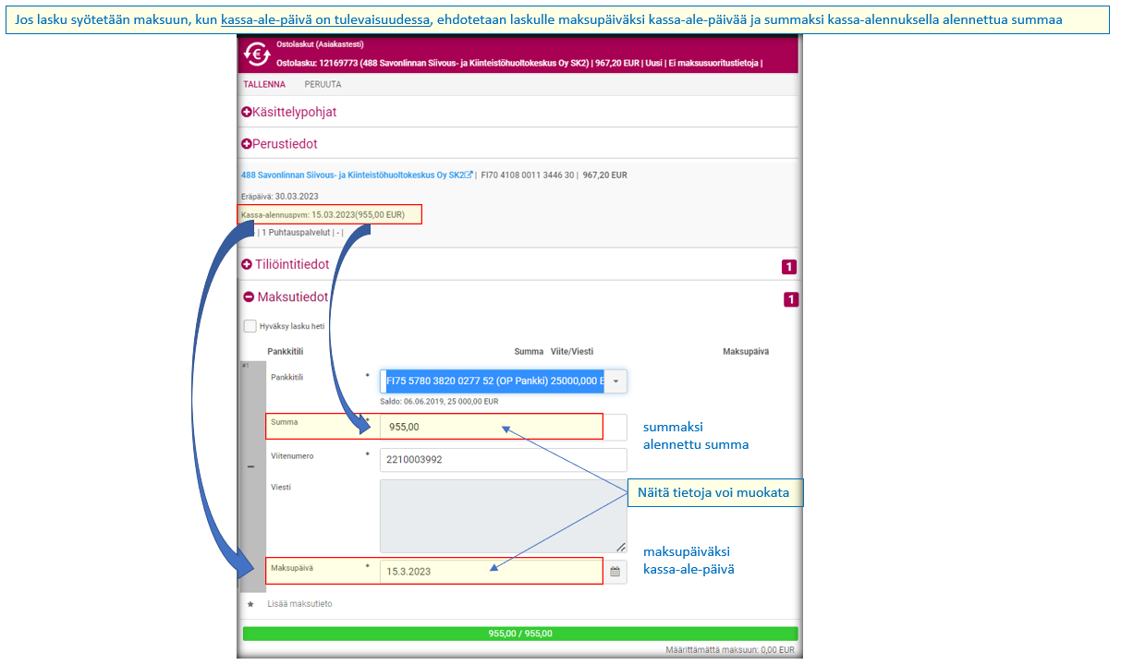This screenshot has width=1121, height=665.
Task: Click TALLENNA to save the invoice
Action: [x=264, y=84]
